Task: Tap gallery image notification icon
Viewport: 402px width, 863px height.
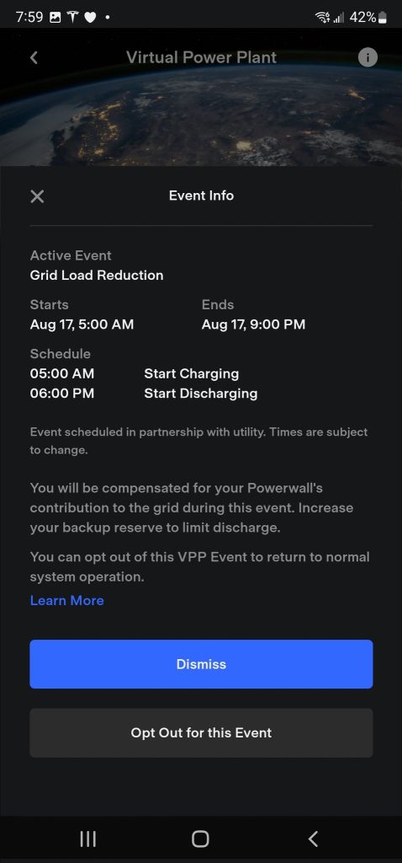Action: (55, 18)
